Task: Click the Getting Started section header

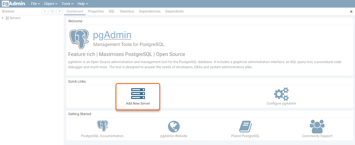Action: [x=80, y=114]
